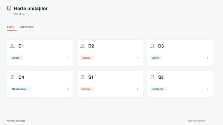
Task: Select the Etaj 0 tab
Action: (11, 27)
